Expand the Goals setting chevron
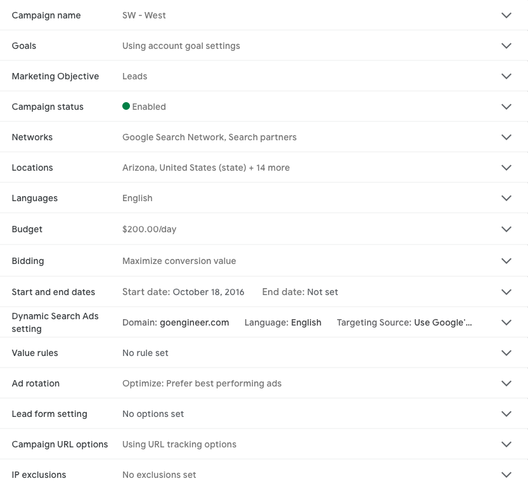Screen dimensions: 528x488 [506, 46]
